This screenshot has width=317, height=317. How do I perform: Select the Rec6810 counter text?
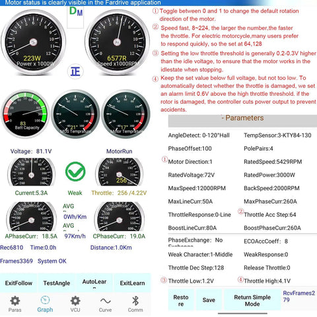pos(11,248)
